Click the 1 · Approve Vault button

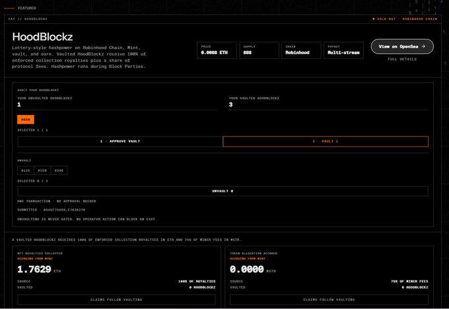tap(120, 141)
